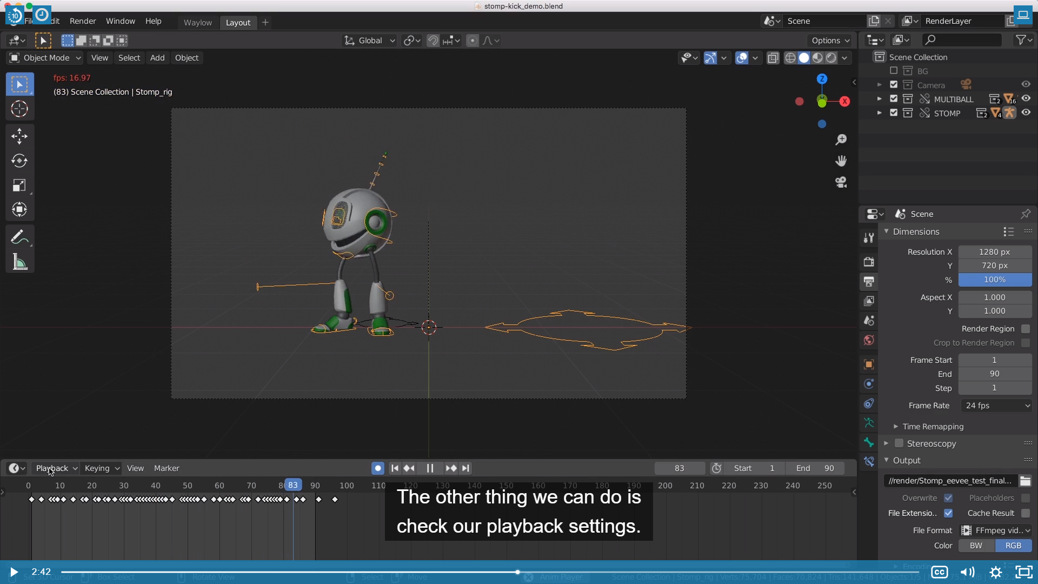1038x584 pixels.
Task: Open Output properties tab icon
Action: tap(869, 282)
